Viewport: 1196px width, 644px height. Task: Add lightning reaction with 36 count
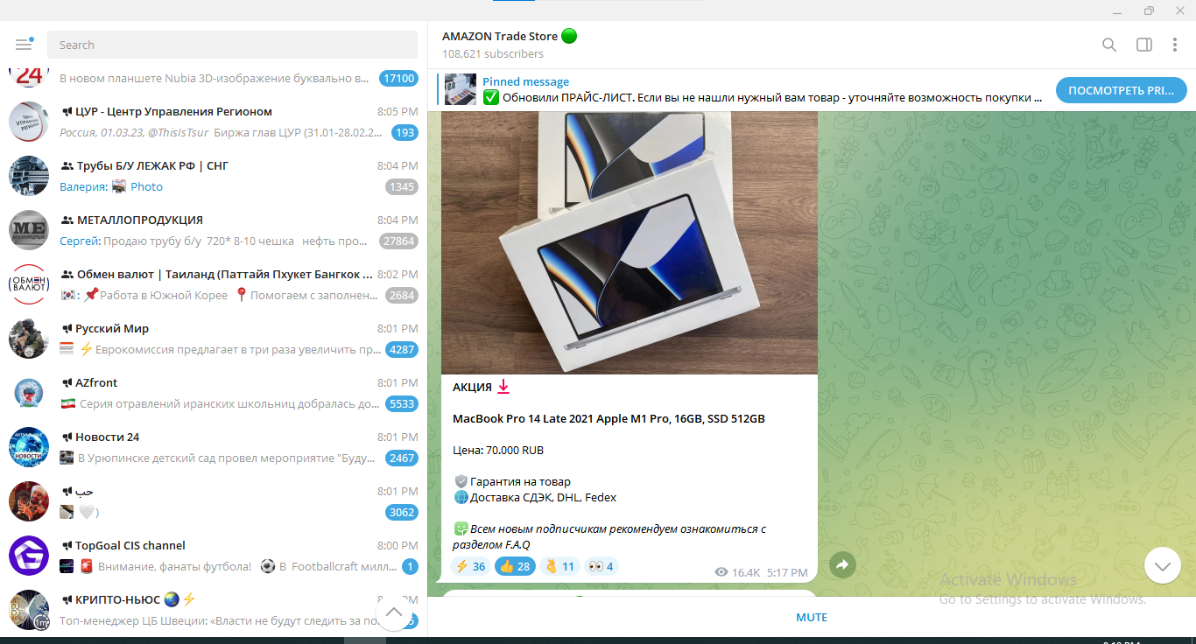pyautogui.click(x=470, y=566)
